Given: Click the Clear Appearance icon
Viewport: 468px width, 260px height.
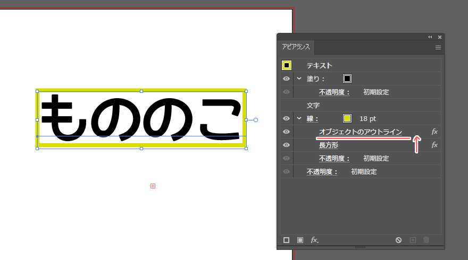Looking at the screenshot, I should 398,240.
